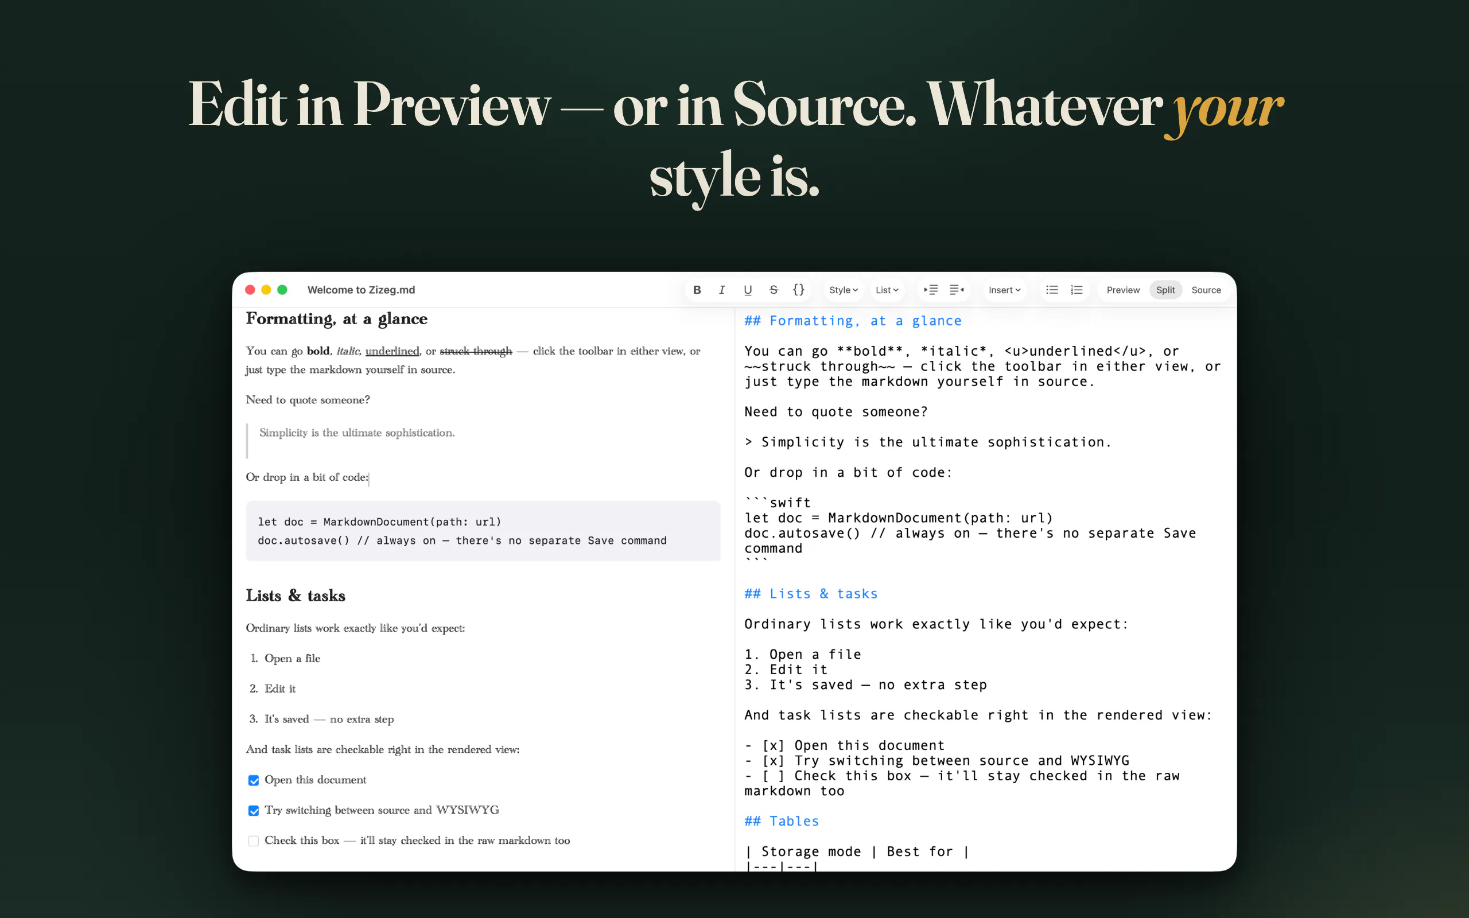This screenshot has height=918, width=1469.
Task: Apply strikethrough with the S icon
Action: click(774, 290)
